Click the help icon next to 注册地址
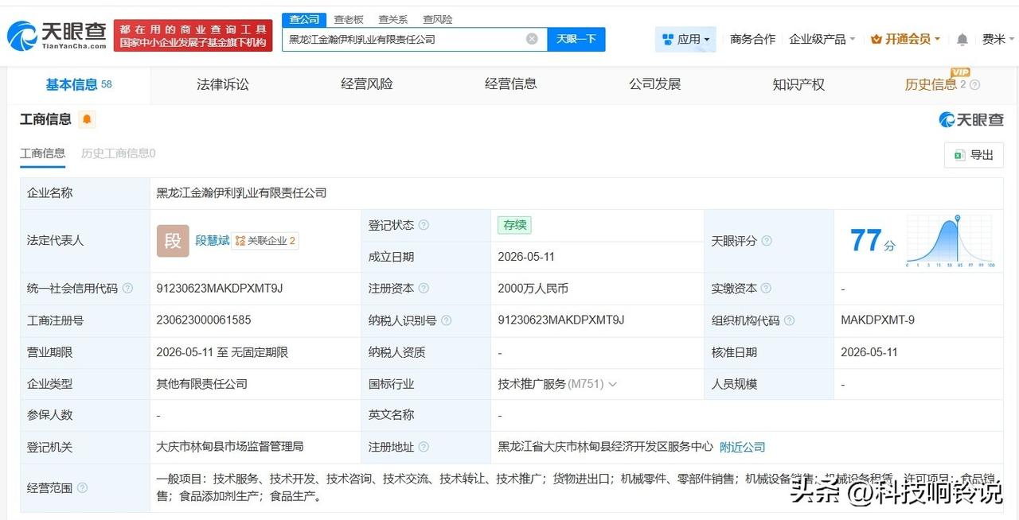Viewport: 1019px width, 520px height. point(424,447)
